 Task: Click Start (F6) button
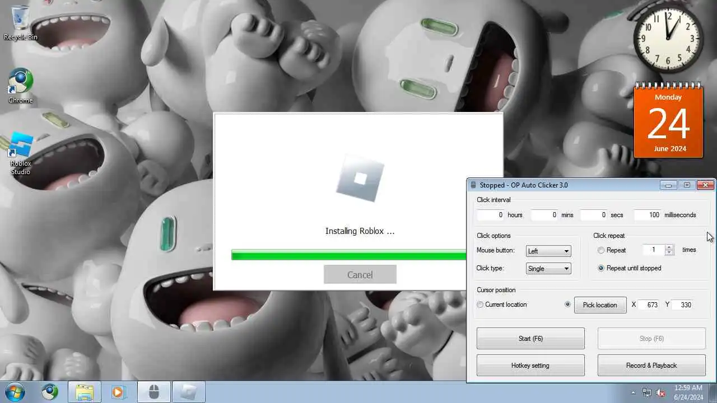click(530, 339)
